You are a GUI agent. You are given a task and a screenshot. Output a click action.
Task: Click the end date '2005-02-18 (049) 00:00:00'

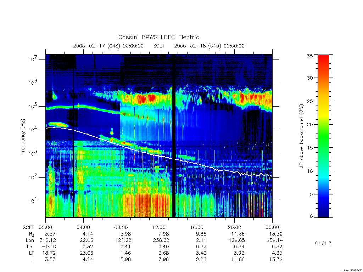pos(209,46)
